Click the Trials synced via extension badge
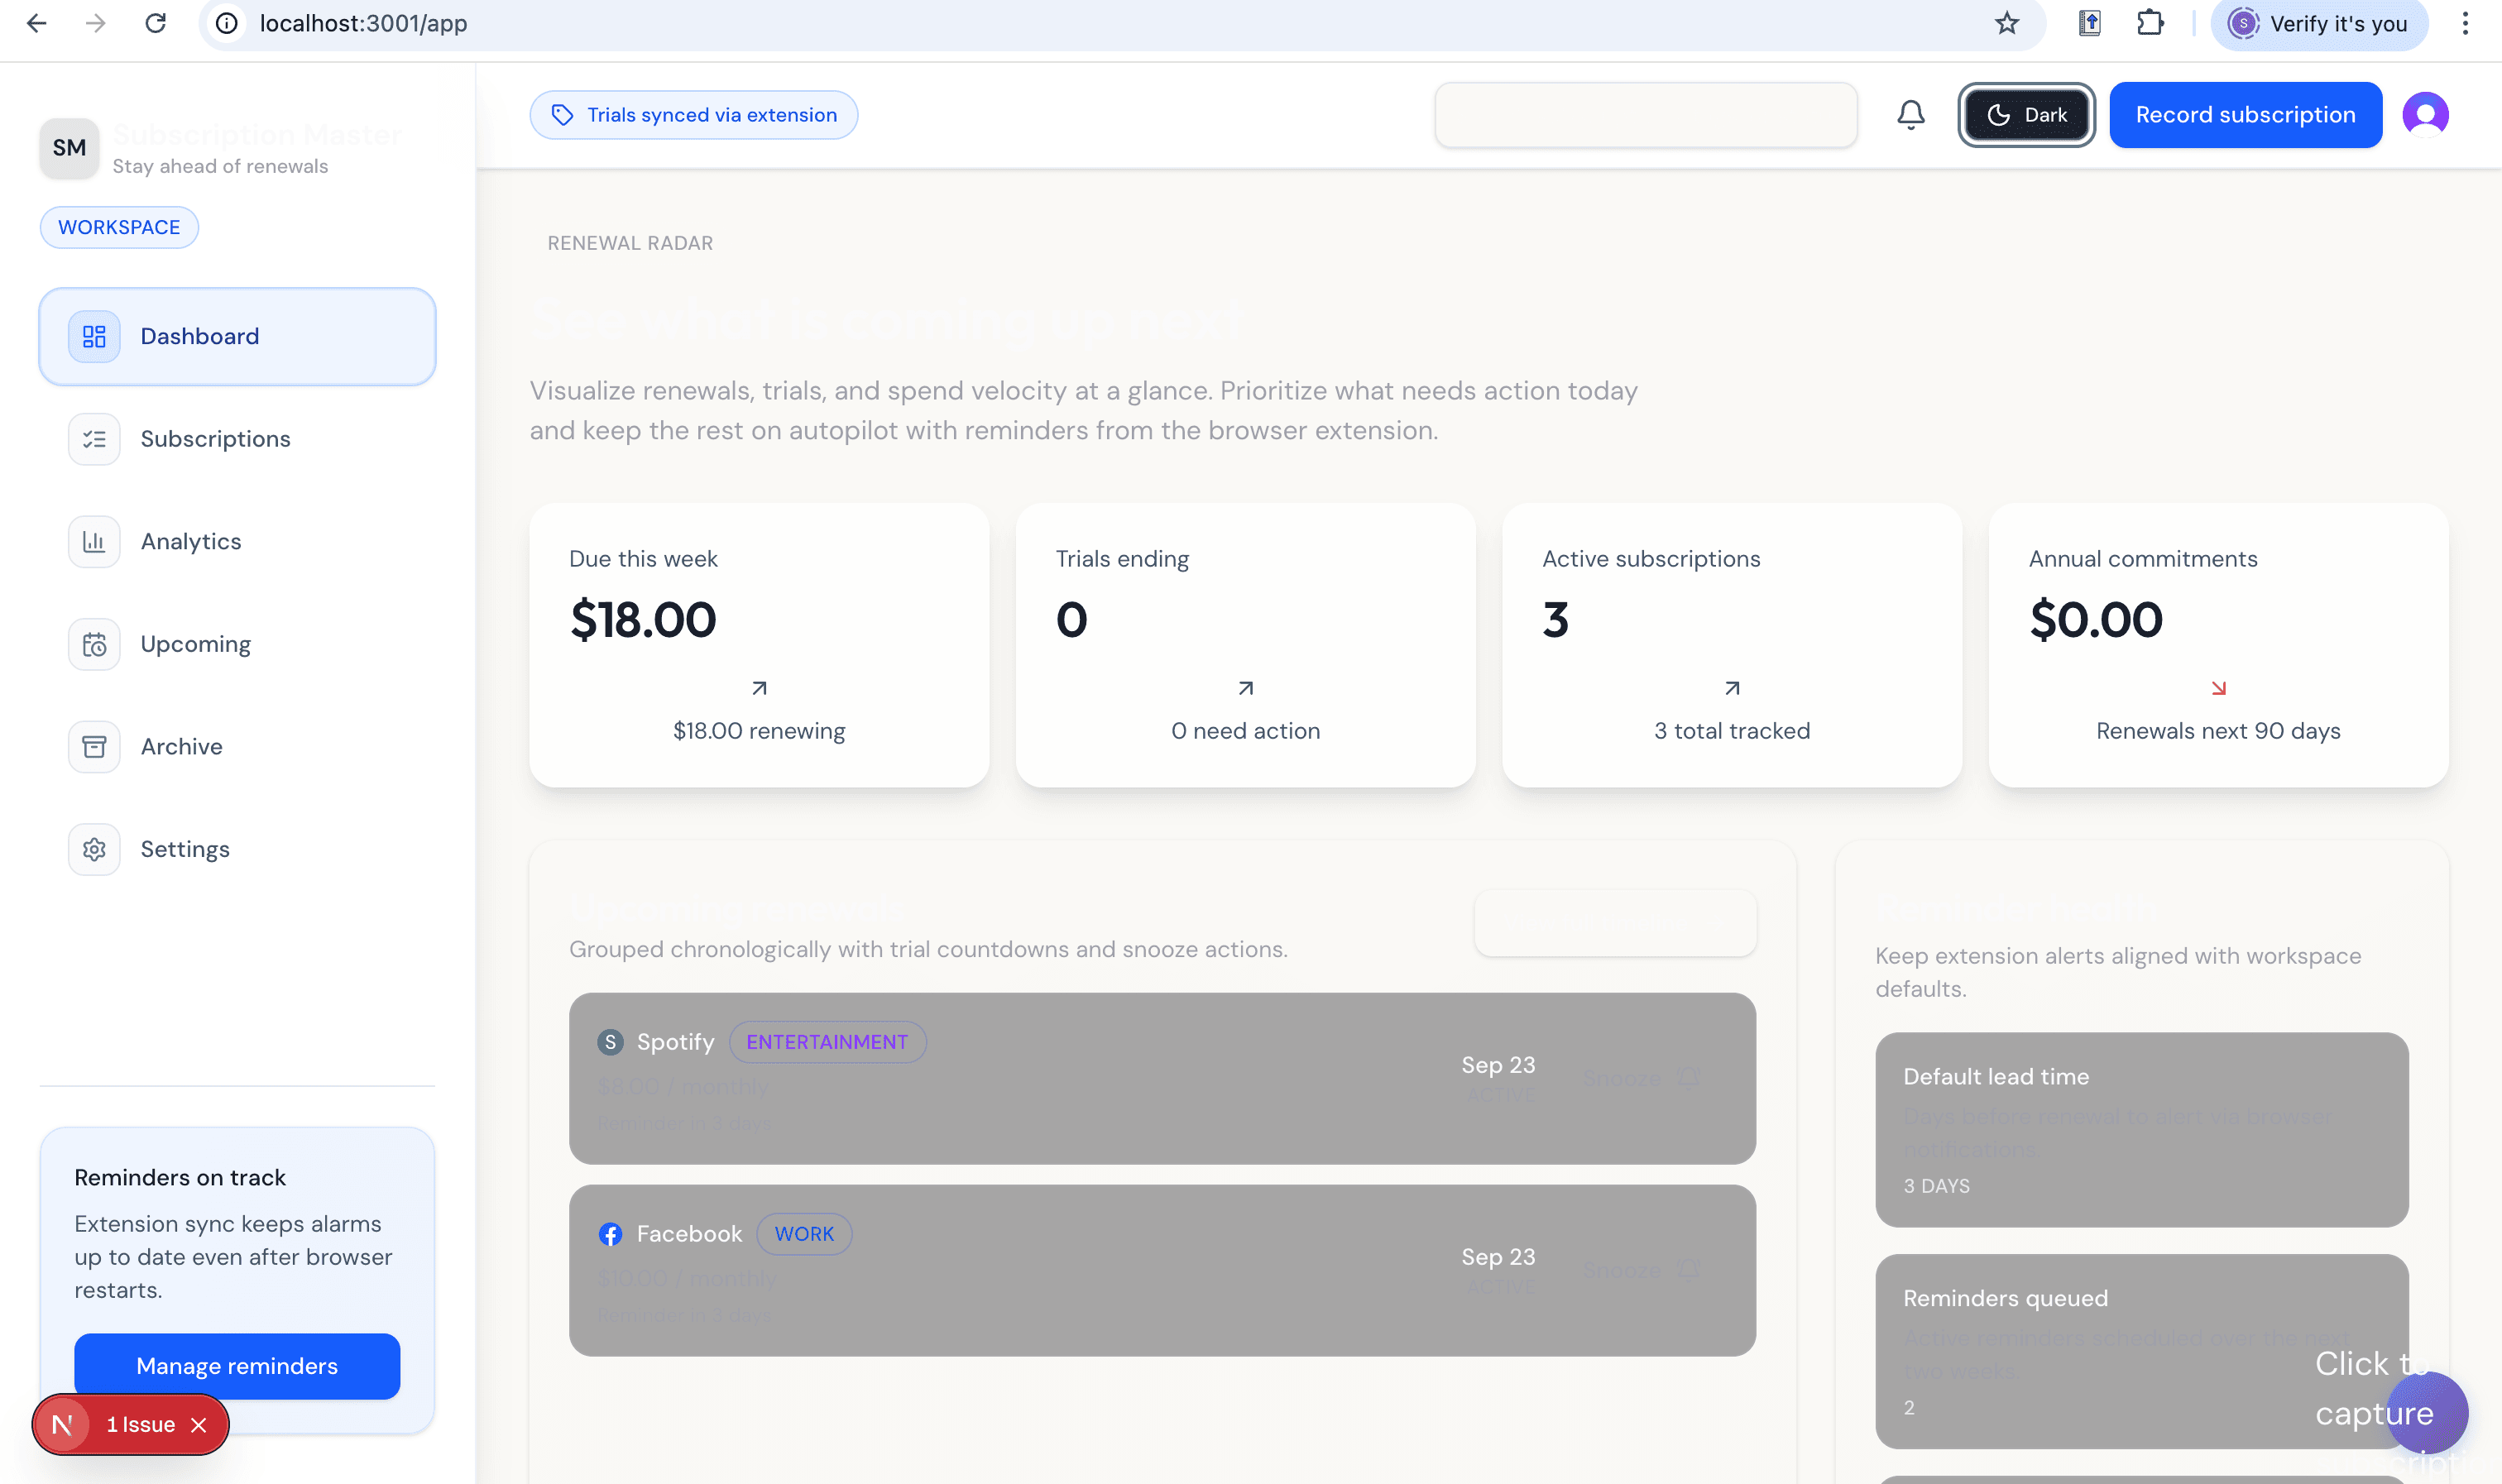This screenshot has height=1484, width=2502. click(x=694, y=114)
